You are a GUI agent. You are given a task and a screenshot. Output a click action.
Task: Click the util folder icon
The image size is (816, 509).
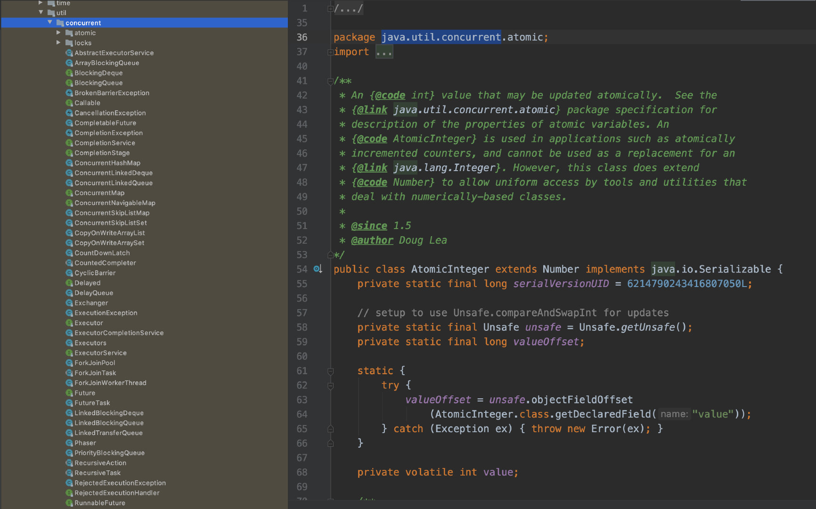(x=51, y=13)
